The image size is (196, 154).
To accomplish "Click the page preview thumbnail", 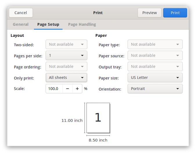I will coord(98,117).
